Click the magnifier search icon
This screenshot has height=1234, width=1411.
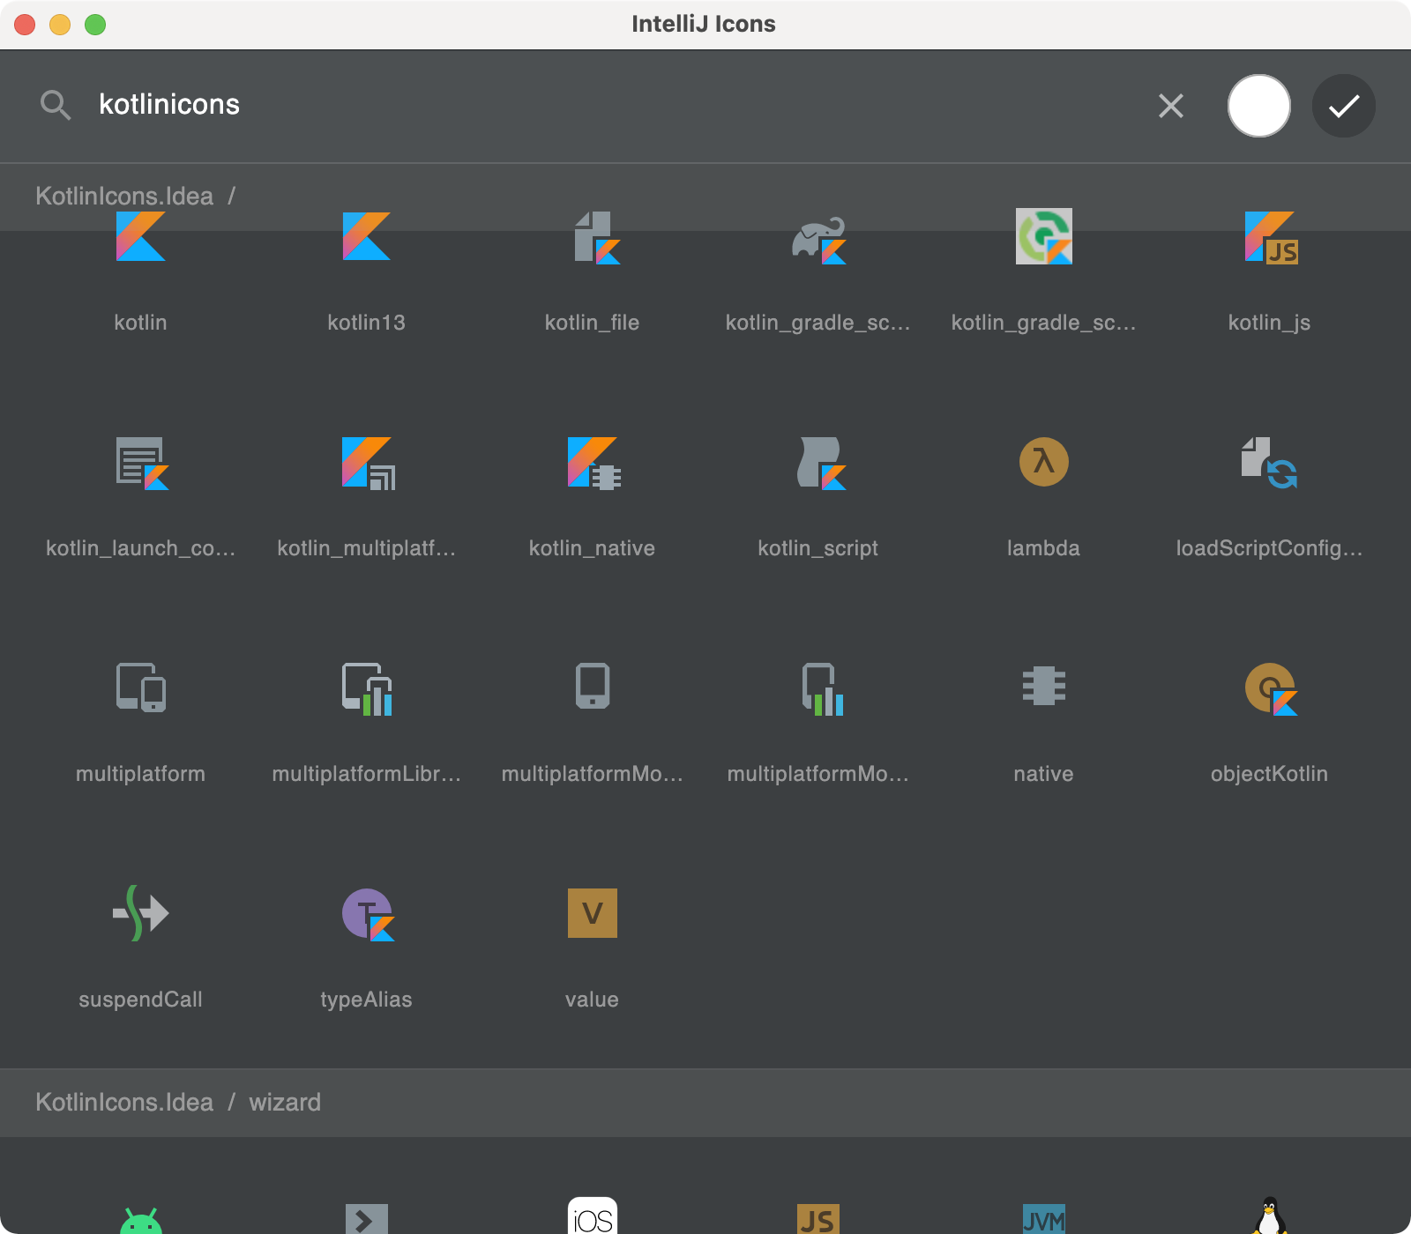pyautogui.click(x=56, y=105)
